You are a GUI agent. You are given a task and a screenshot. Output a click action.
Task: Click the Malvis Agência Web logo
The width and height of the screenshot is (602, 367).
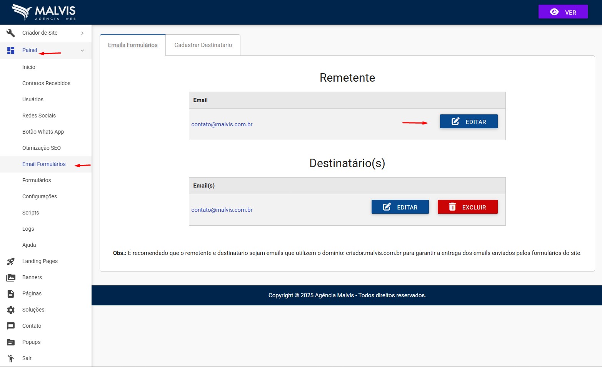[43, 12]
